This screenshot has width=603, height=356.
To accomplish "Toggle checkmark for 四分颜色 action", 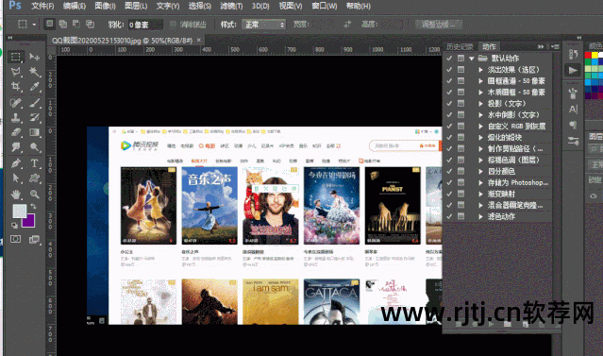I will (449, 171).
